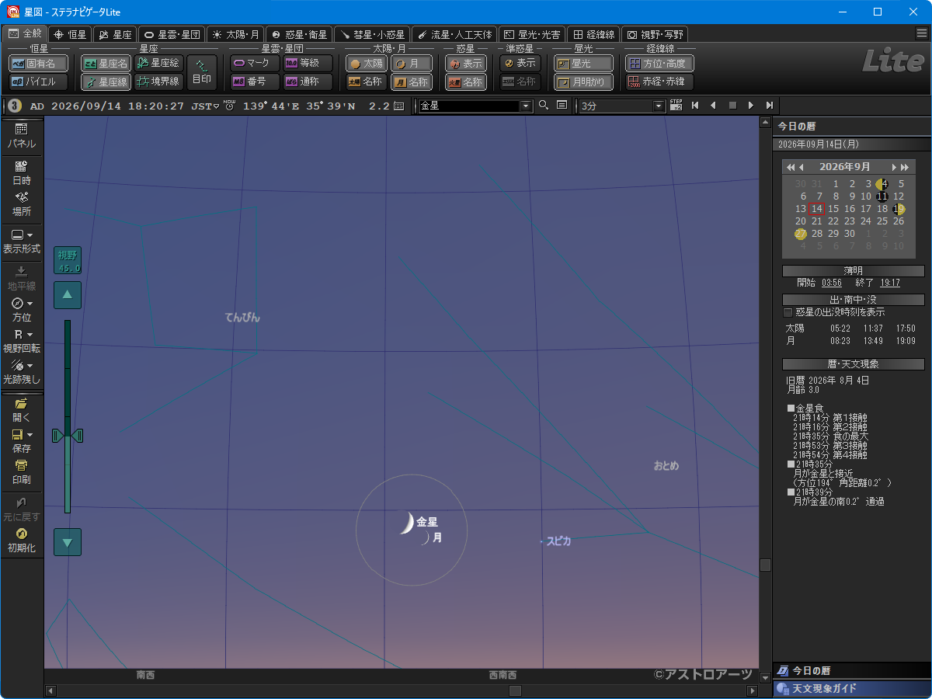Viewport: 932px width, 699px height.
Task: Toggle the 目印 asterism marker button
Action: point(201,72)
